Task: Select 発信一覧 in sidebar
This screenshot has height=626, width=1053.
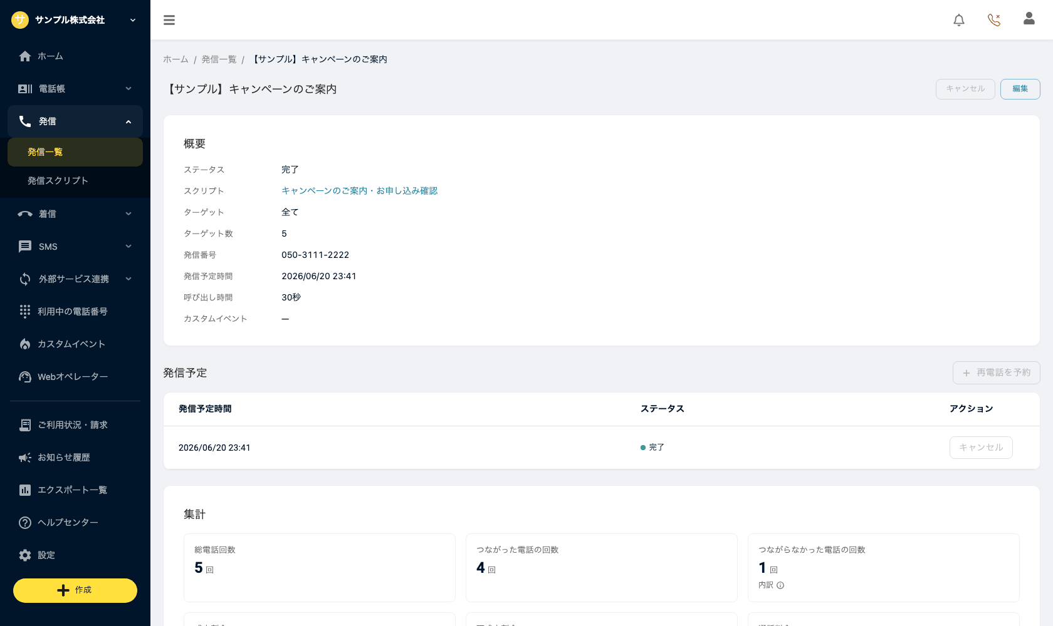Action: (x=75, y=152)
